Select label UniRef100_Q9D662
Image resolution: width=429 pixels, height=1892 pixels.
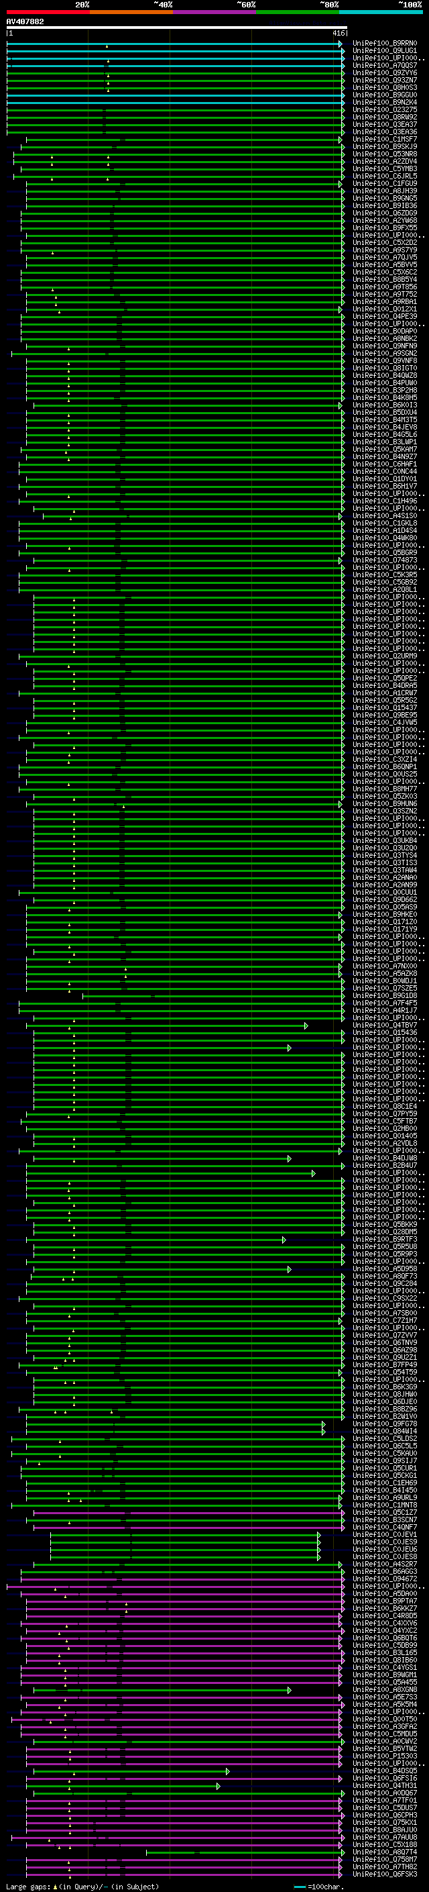pos(385,900)
